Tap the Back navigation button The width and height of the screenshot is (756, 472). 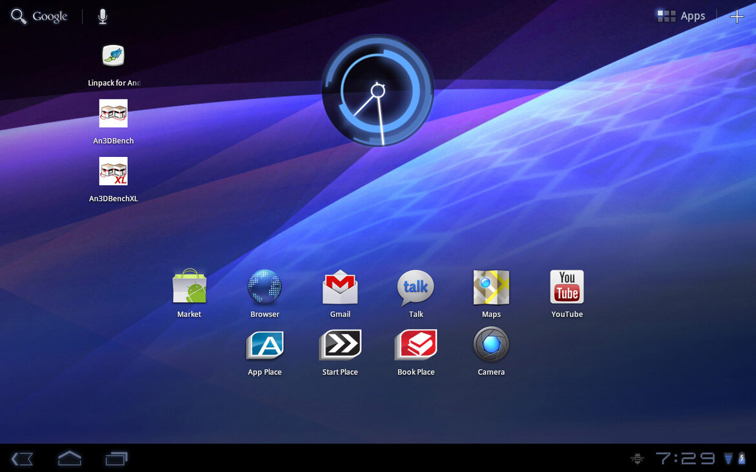[22, 458]
